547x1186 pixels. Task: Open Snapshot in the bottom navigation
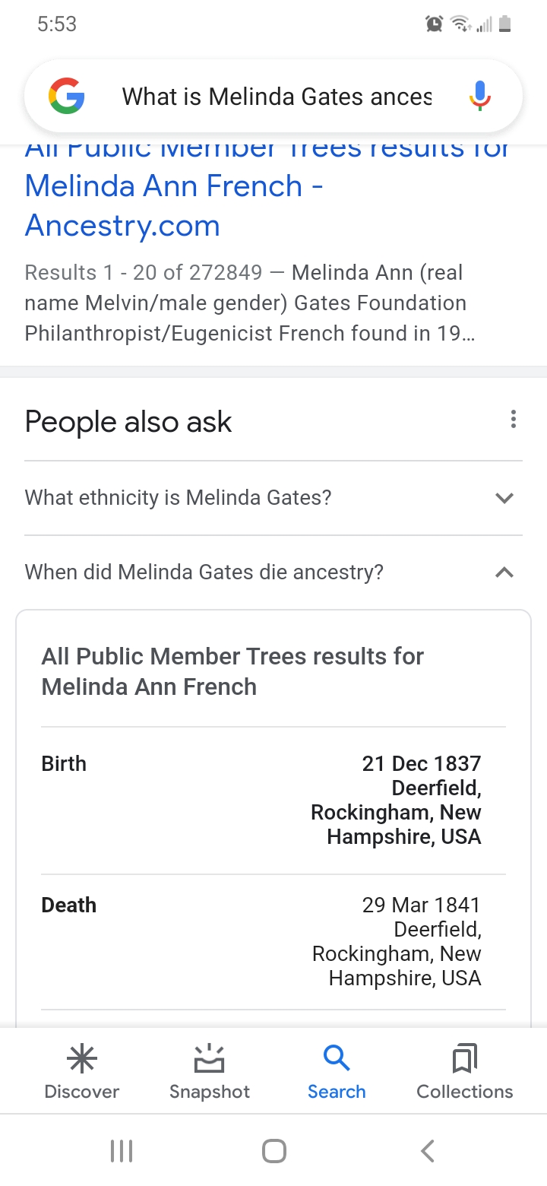click(x=210, y=1072)
